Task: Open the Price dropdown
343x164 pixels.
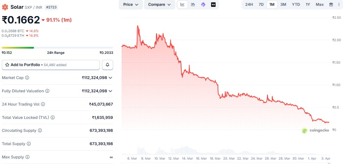Action: [131, 5]
